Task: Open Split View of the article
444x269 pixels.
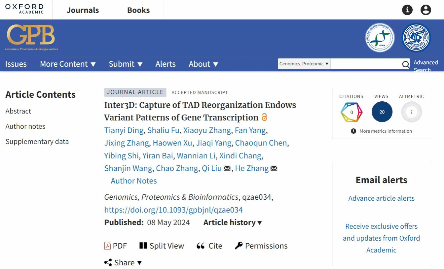Action: 162,246
